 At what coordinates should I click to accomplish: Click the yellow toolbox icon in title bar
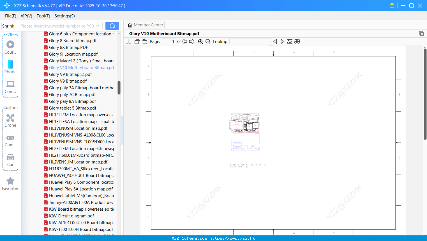pyautogui.click(x=392, y=6)
